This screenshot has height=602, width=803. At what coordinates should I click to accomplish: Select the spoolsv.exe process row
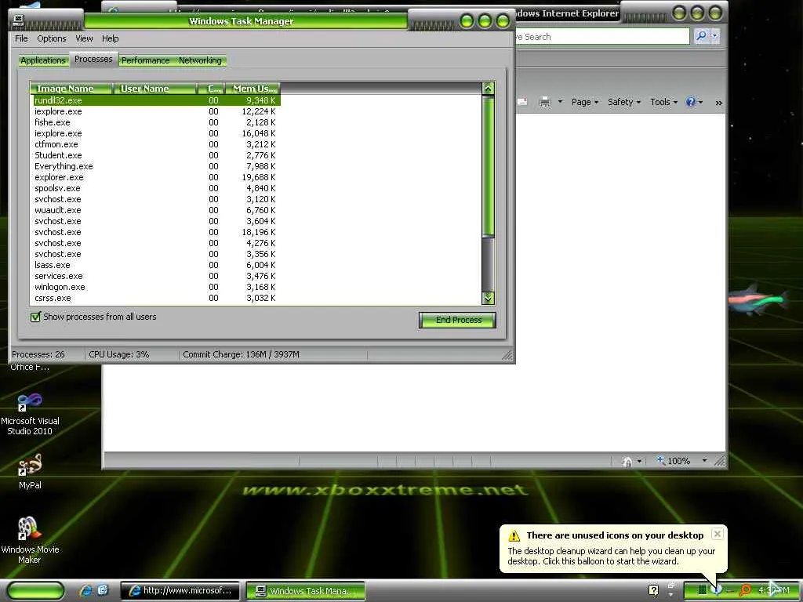(155, 188)
